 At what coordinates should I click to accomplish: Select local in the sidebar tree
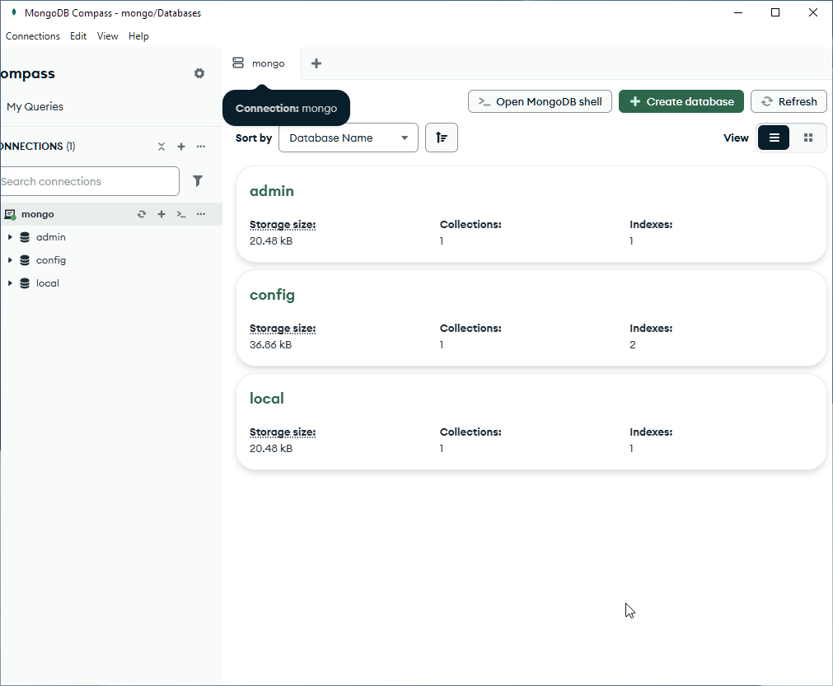coord(47,283)
